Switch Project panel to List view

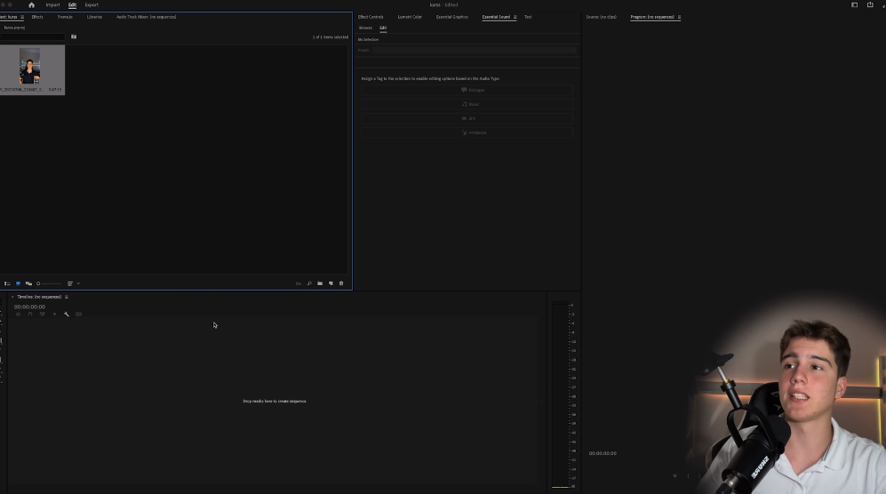click(x=7, y=283)
